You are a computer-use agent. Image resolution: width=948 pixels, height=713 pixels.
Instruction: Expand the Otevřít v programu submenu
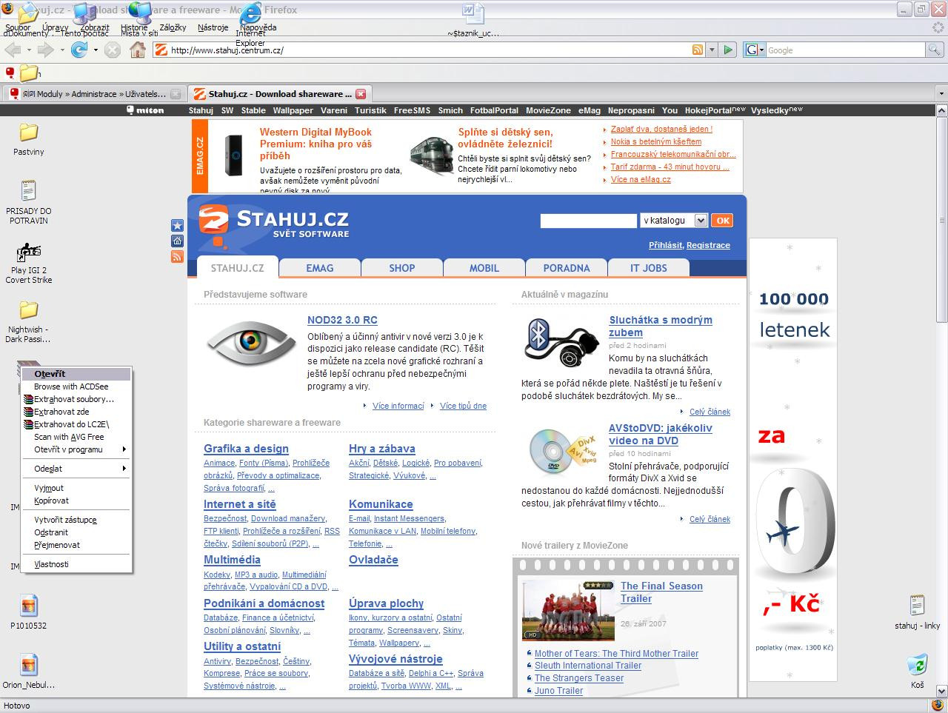76,449
